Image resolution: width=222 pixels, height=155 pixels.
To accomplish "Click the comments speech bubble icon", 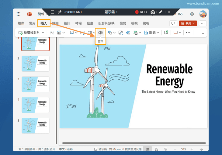I will (x=173, y=23).
